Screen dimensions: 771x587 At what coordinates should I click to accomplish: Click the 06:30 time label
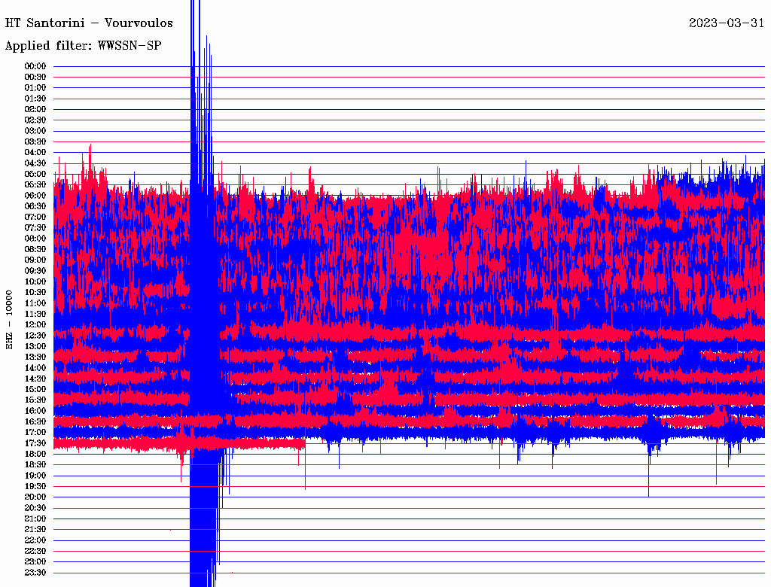tap(35, 206)
